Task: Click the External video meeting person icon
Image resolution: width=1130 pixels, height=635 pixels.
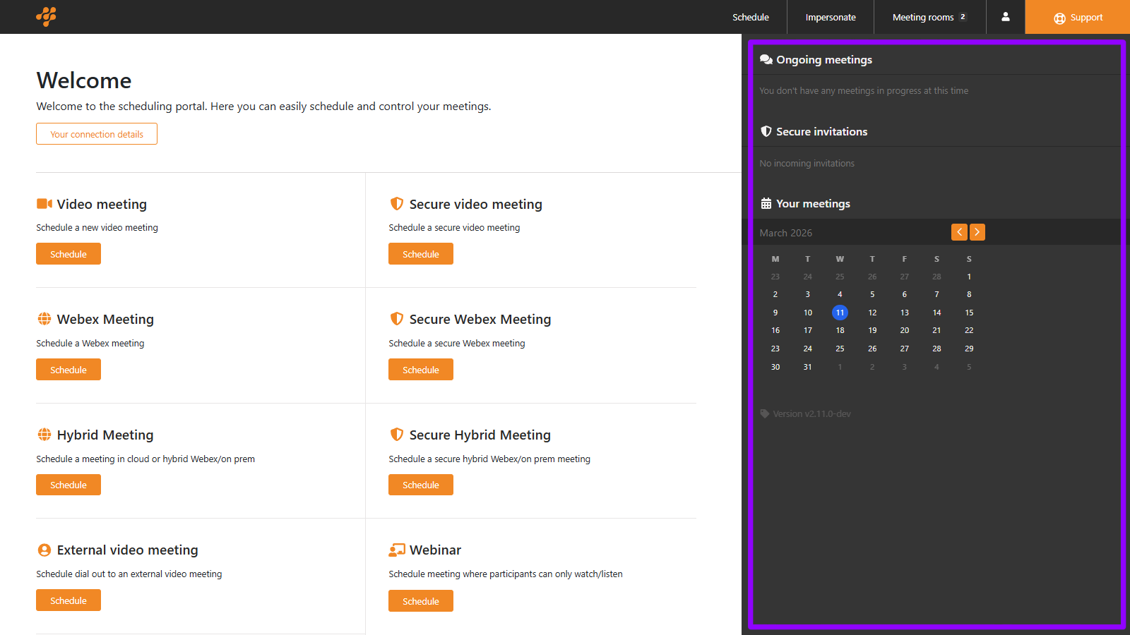Action: coord(44,550)
